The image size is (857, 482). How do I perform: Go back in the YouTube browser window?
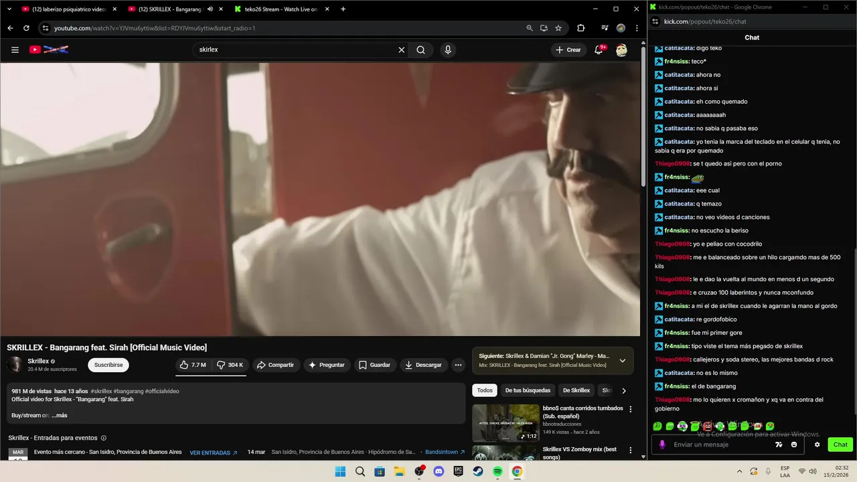[x=10, y=28]
